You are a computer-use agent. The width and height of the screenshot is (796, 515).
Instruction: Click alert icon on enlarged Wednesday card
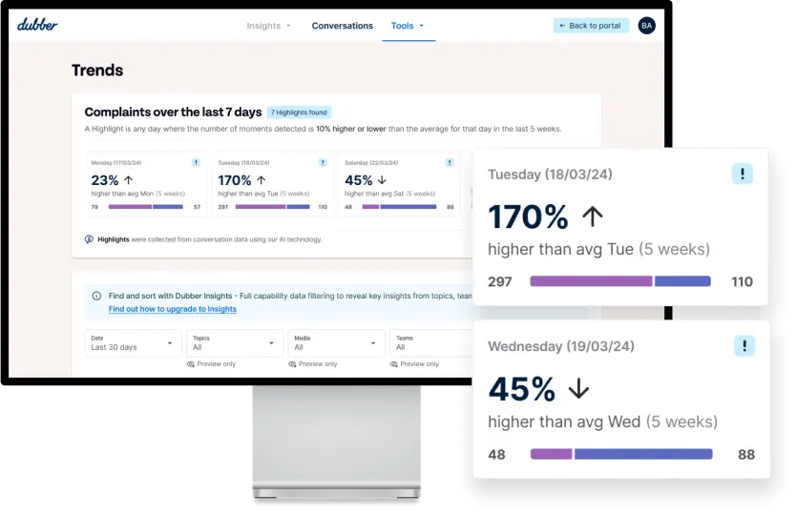pyautogui.click(x=744, y=346)
